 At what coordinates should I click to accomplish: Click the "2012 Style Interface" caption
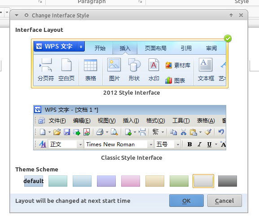(x=132, y=92)
